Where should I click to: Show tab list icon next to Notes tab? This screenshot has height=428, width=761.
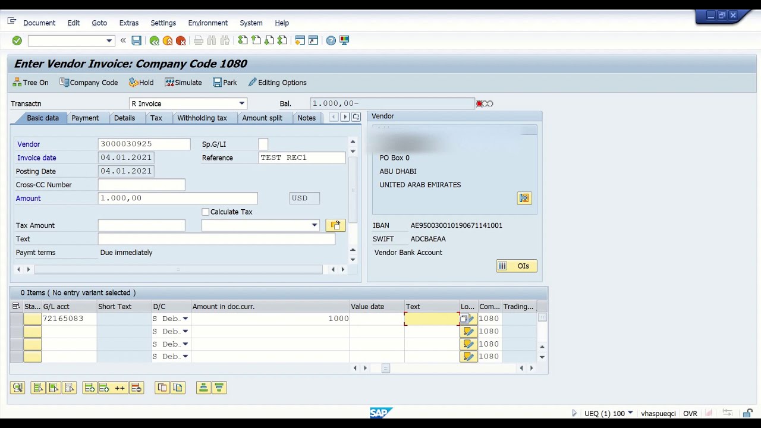coord(356,117)
